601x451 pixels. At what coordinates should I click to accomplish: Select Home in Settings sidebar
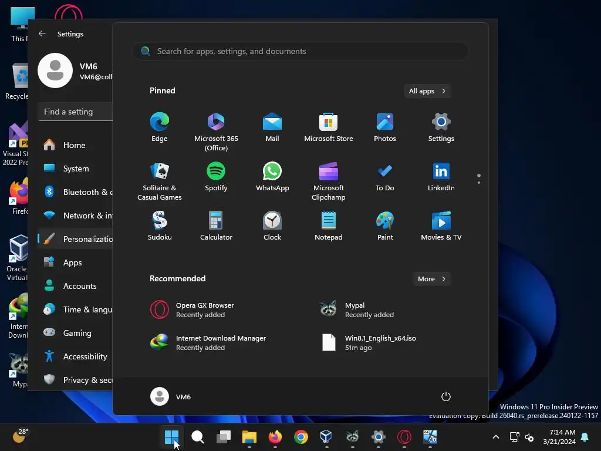tap(76, 145)
